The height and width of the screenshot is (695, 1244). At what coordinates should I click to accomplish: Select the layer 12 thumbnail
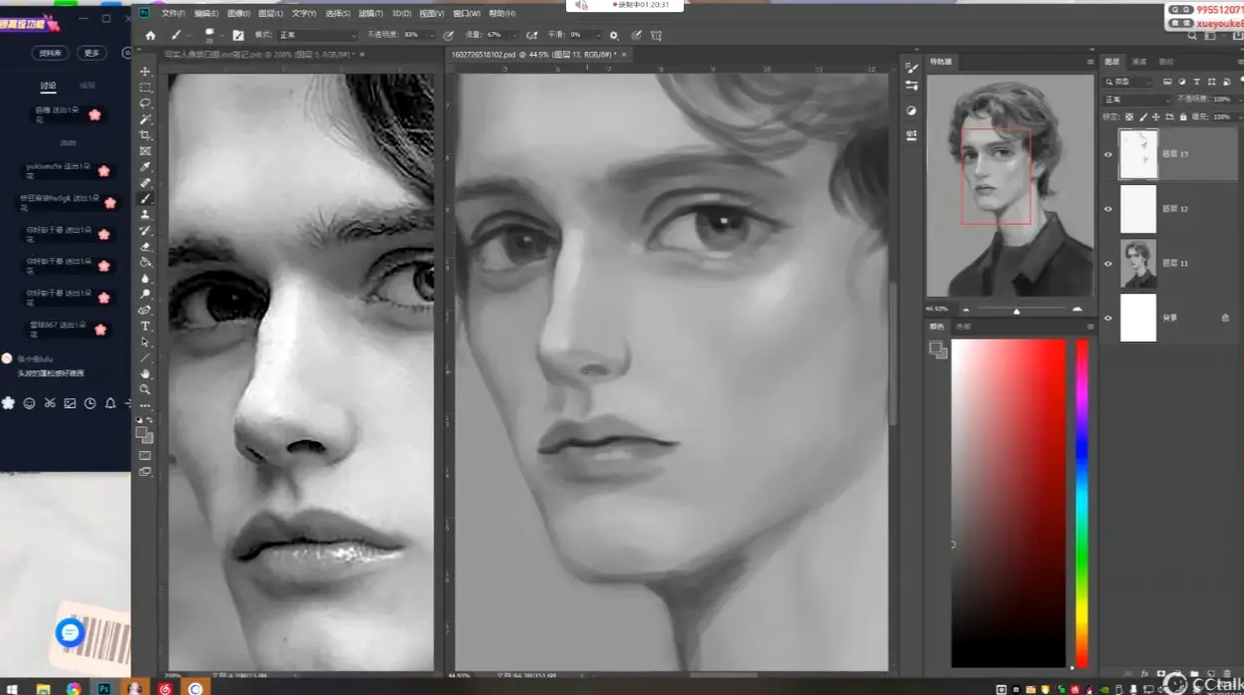coord(1138,209)
